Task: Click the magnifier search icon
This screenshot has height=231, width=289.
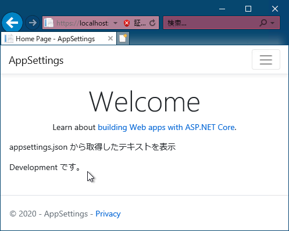Action: (263, 23)
